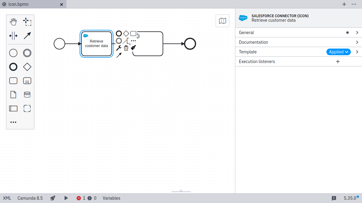The width and height of the screenshot is (362, 203).
Task: Click the paint brush color icon
Action: pos(133,48)
